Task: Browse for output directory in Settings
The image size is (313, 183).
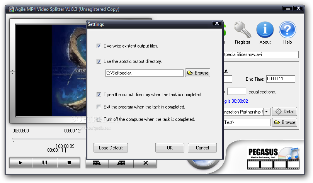Action: click(197, 73)
